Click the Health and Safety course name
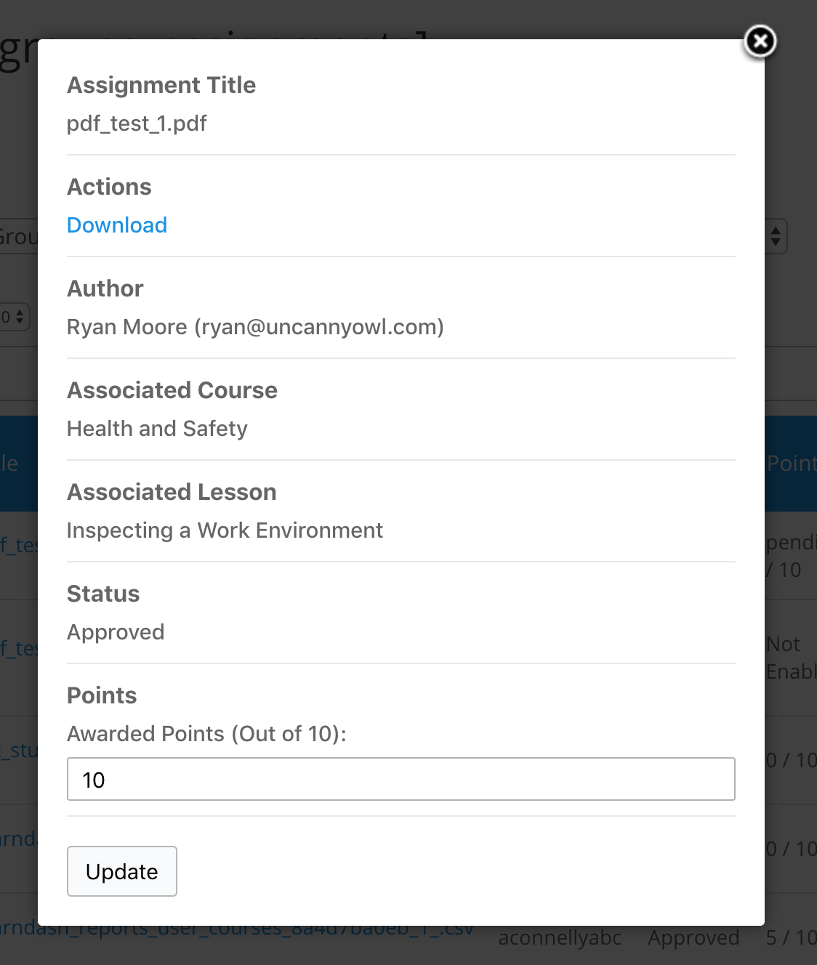Image resolution: width=817 pixels, height=965 pixels. click(x=157, y=429)
